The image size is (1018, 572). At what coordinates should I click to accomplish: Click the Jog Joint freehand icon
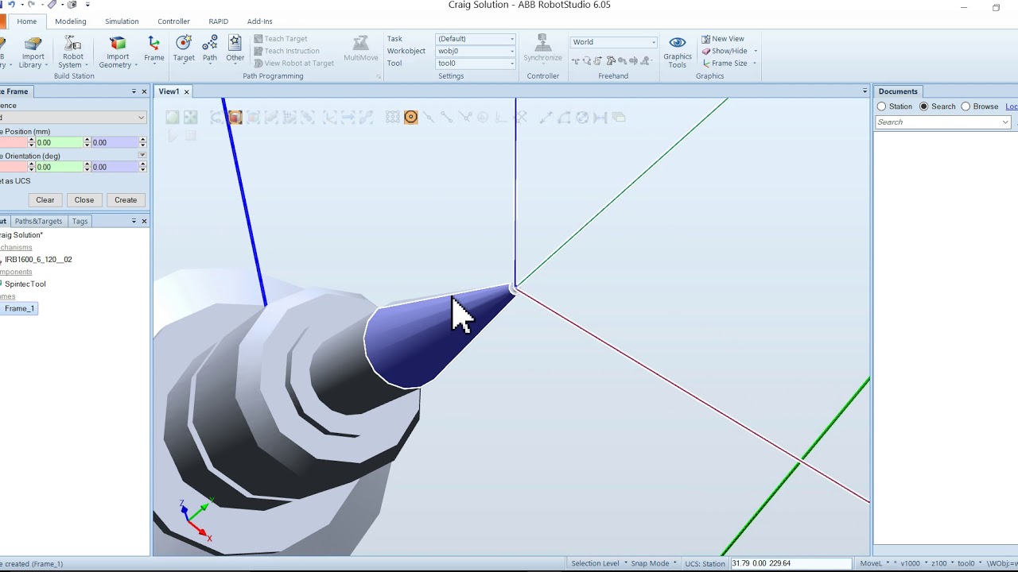click(611, 60)
